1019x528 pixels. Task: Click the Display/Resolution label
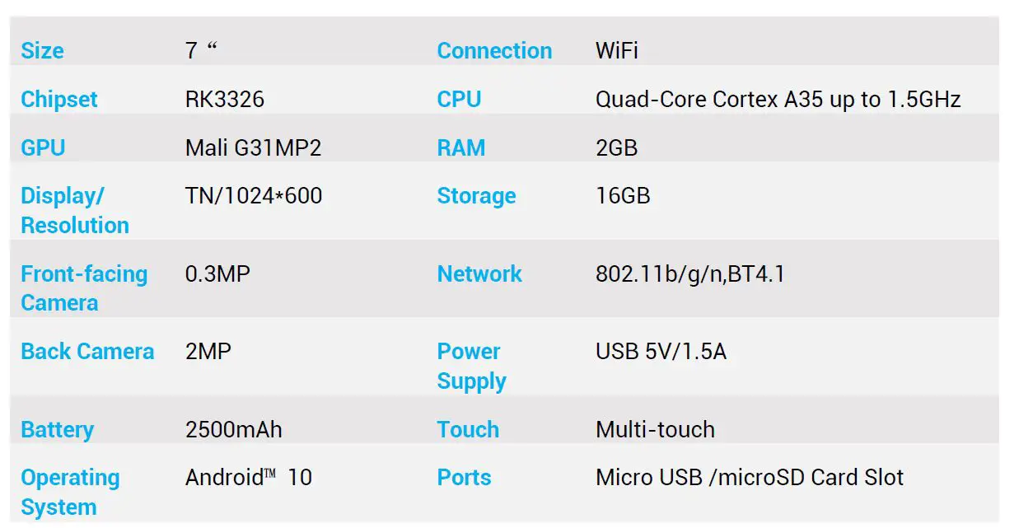click(74, 210)
